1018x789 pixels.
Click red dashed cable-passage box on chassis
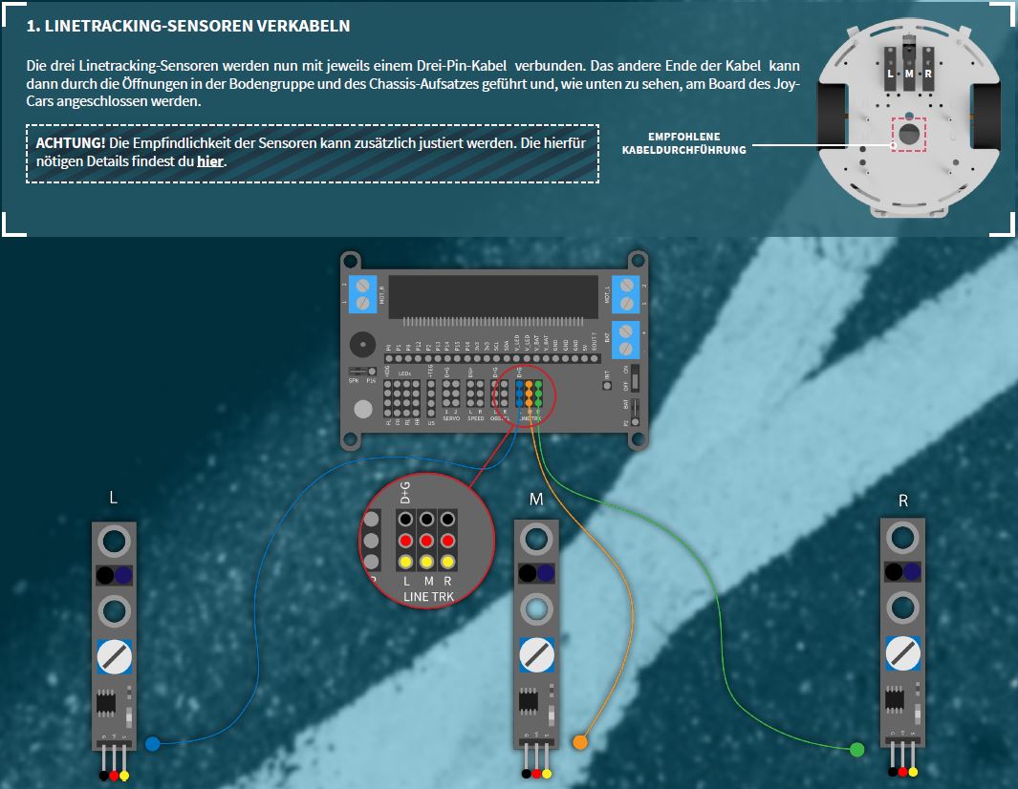(909, 135)
